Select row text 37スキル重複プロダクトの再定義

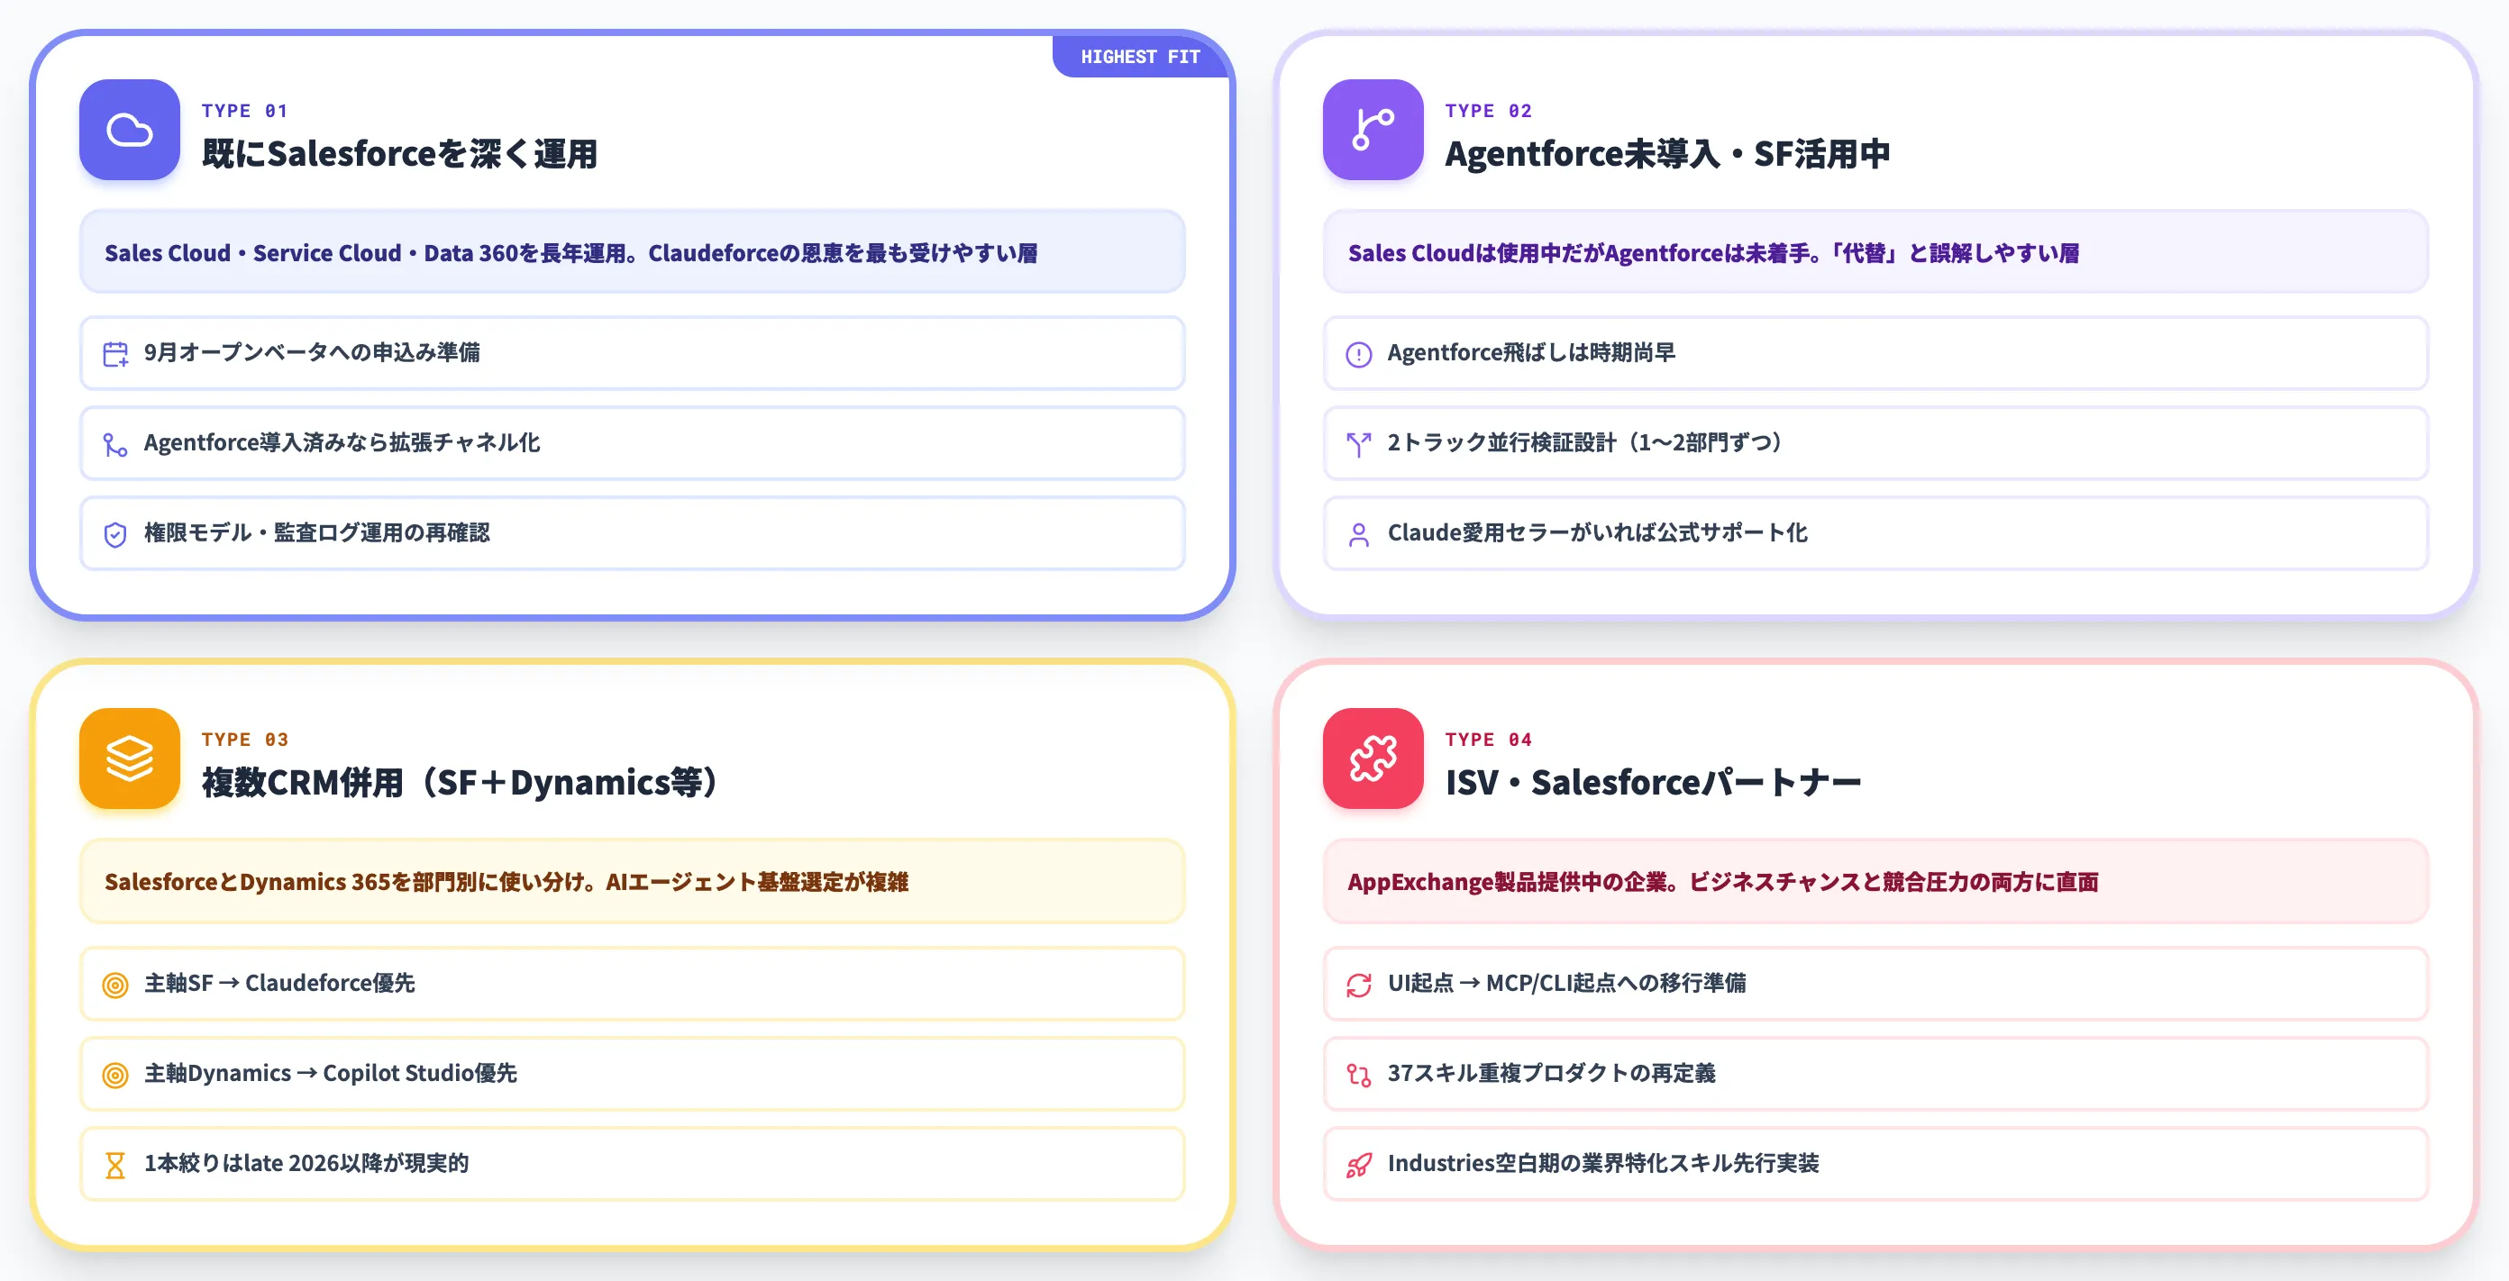[x=1552, y=1074]
